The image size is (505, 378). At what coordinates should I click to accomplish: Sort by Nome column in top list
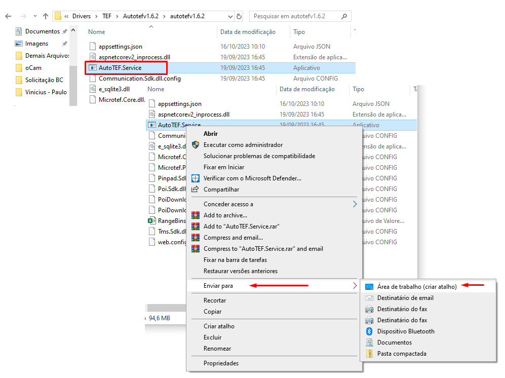coord(97,32)
